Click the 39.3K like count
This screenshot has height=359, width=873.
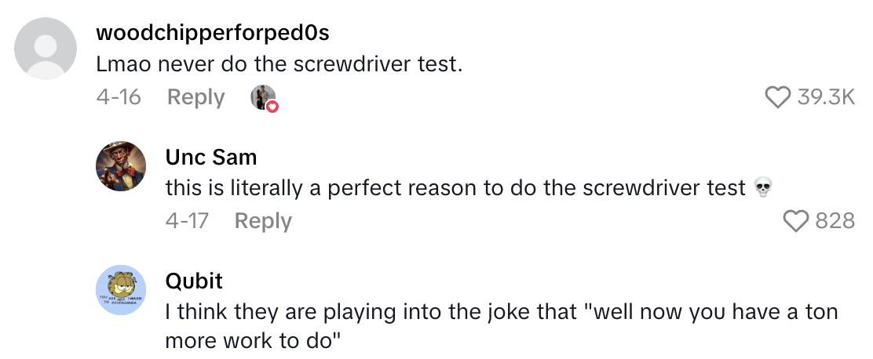(826, 97)
